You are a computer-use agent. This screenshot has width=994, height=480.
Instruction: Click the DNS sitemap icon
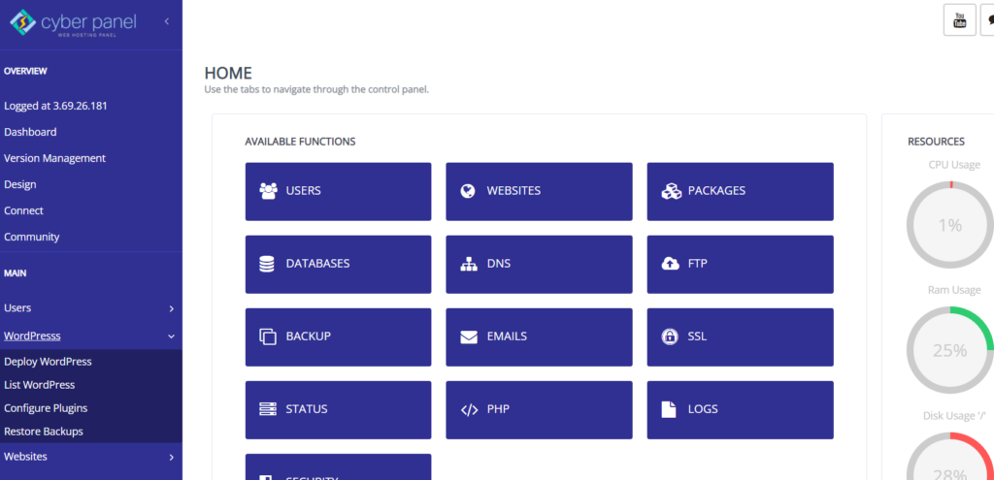pyautogui.click(x=469, y=264)
